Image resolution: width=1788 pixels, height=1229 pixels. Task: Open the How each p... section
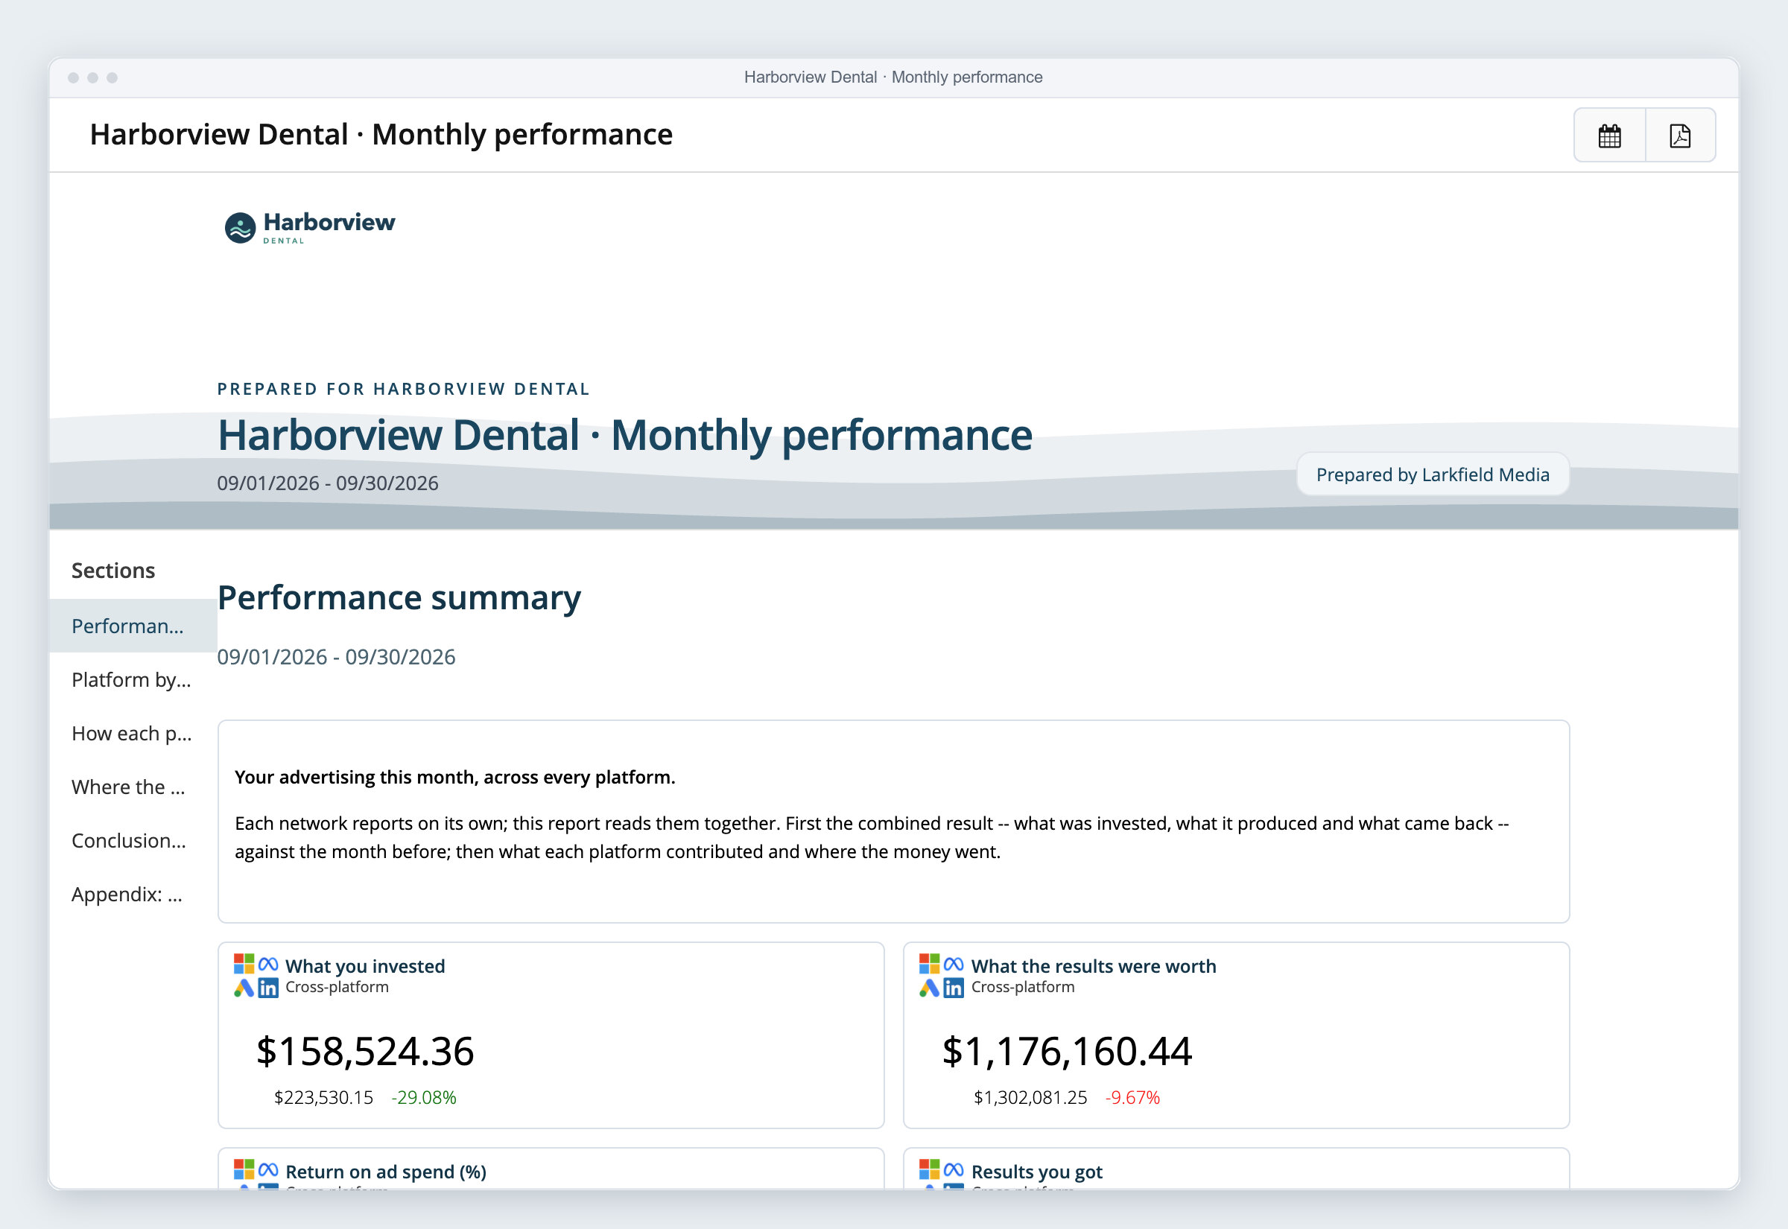point(133,734)
